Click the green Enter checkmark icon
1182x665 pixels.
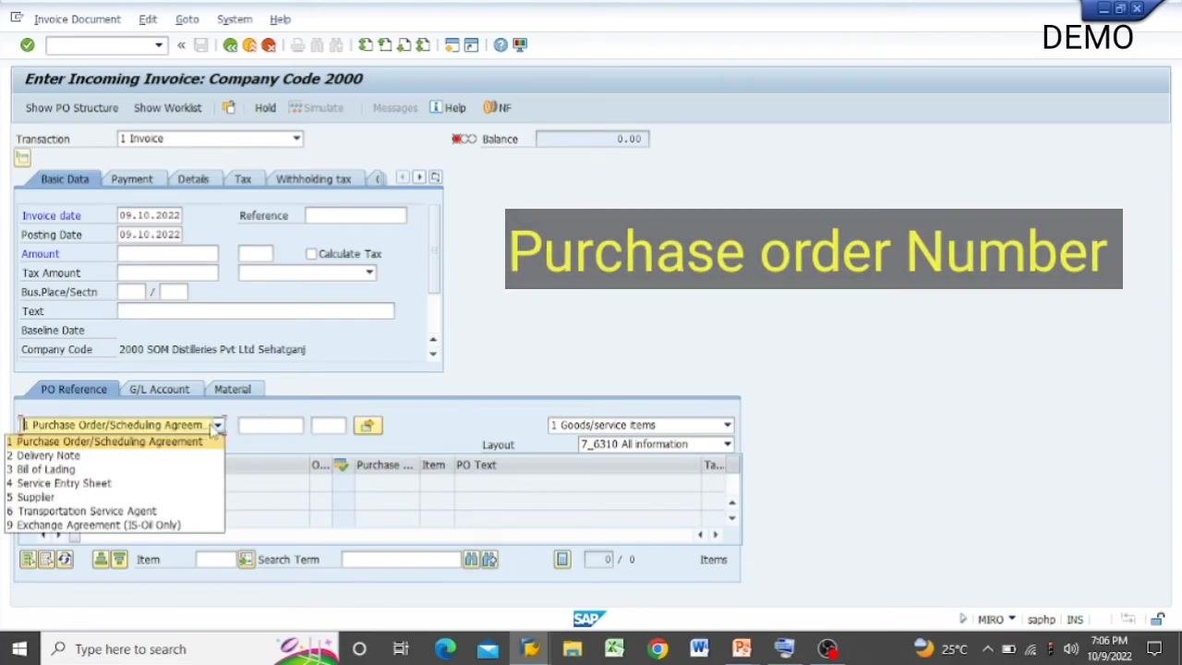click(27, 45)
